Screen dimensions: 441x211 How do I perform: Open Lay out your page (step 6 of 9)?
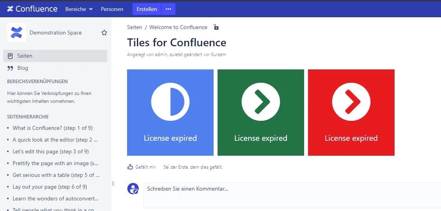tap(50, 187)
